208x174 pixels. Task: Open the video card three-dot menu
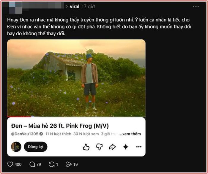click(x=139, y=147)
